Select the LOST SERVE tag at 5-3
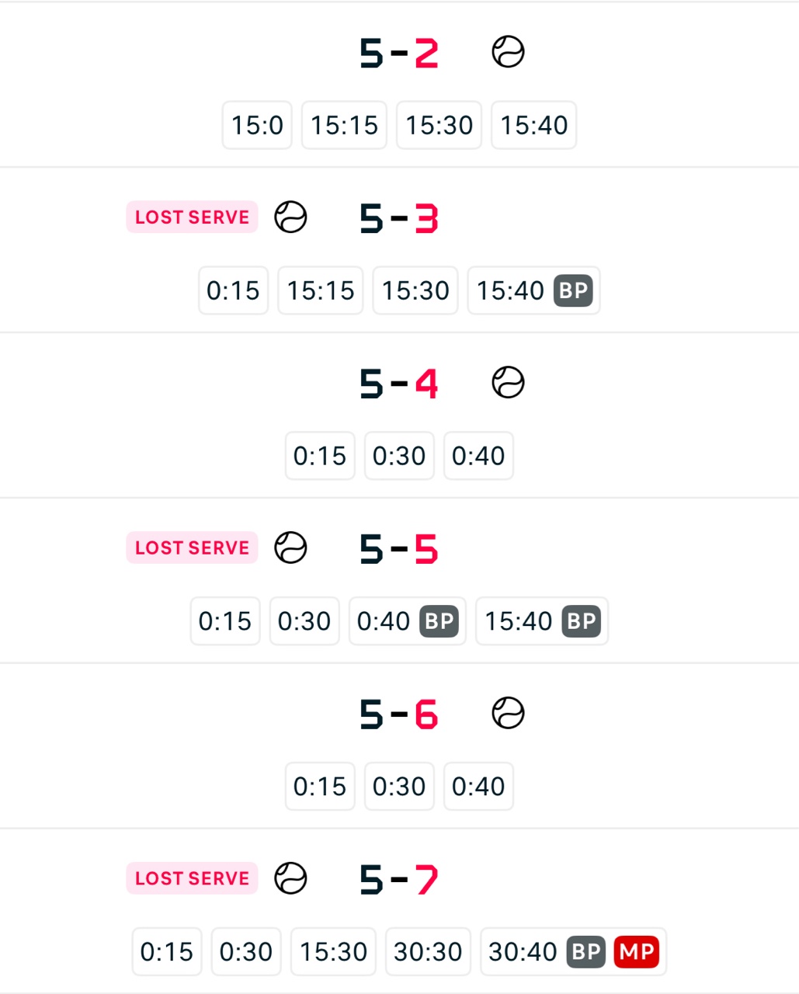Viewport: 799px width, 994px height. (x=192, y=217)
